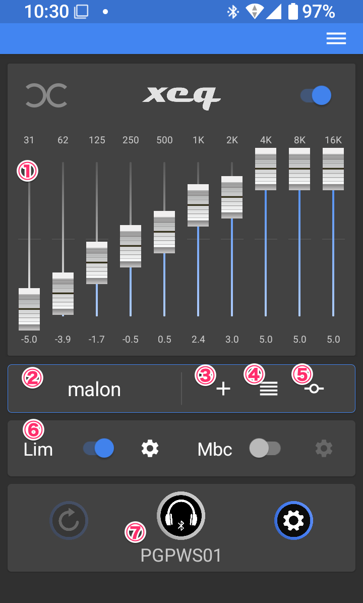Tap the Bluetooth headphones device icon
The height and width of the screenshot is (603, 363).
pyautogui.click(x=181, y=516)
